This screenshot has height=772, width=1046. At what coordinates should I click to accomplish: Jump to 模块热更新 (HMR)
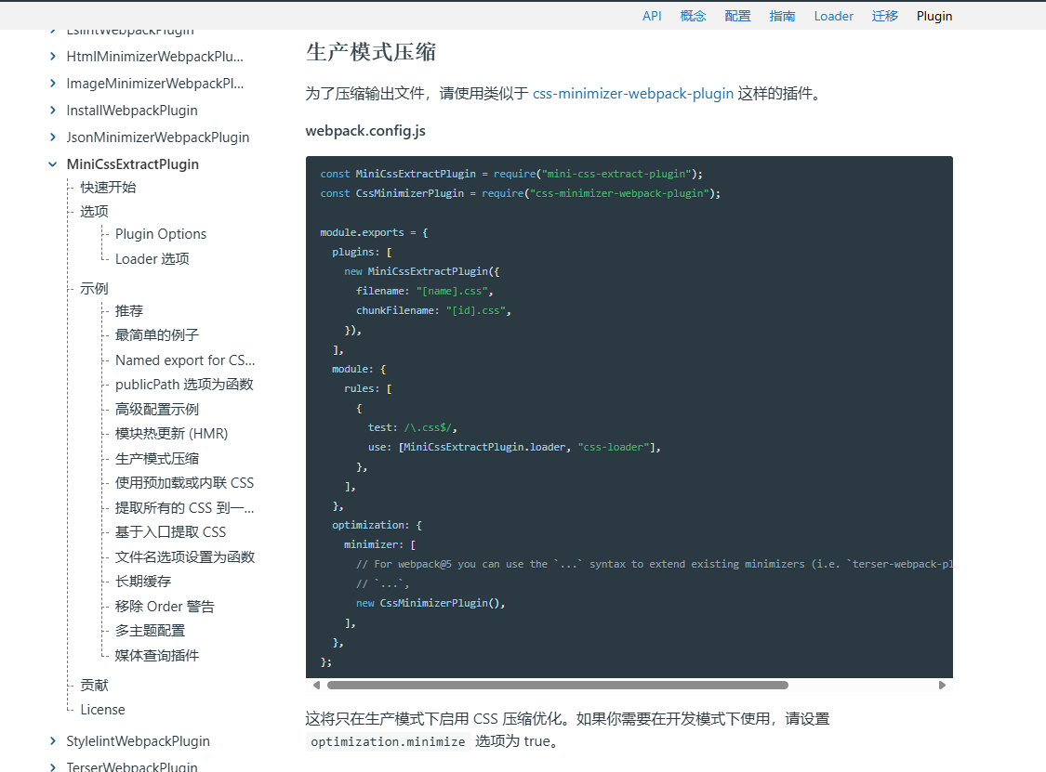(x=171, y=434)
